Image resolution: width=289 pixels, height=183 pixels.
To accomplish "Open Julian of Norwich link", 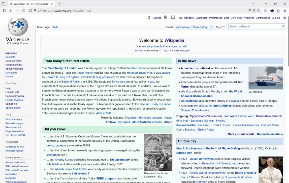I will pyautogui.click(x=202, y=159).
